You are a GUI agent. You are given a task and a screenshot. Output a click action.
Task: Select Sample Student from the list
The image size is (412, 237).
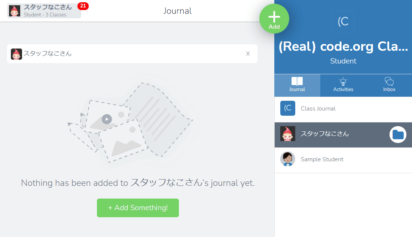point(322,159)
